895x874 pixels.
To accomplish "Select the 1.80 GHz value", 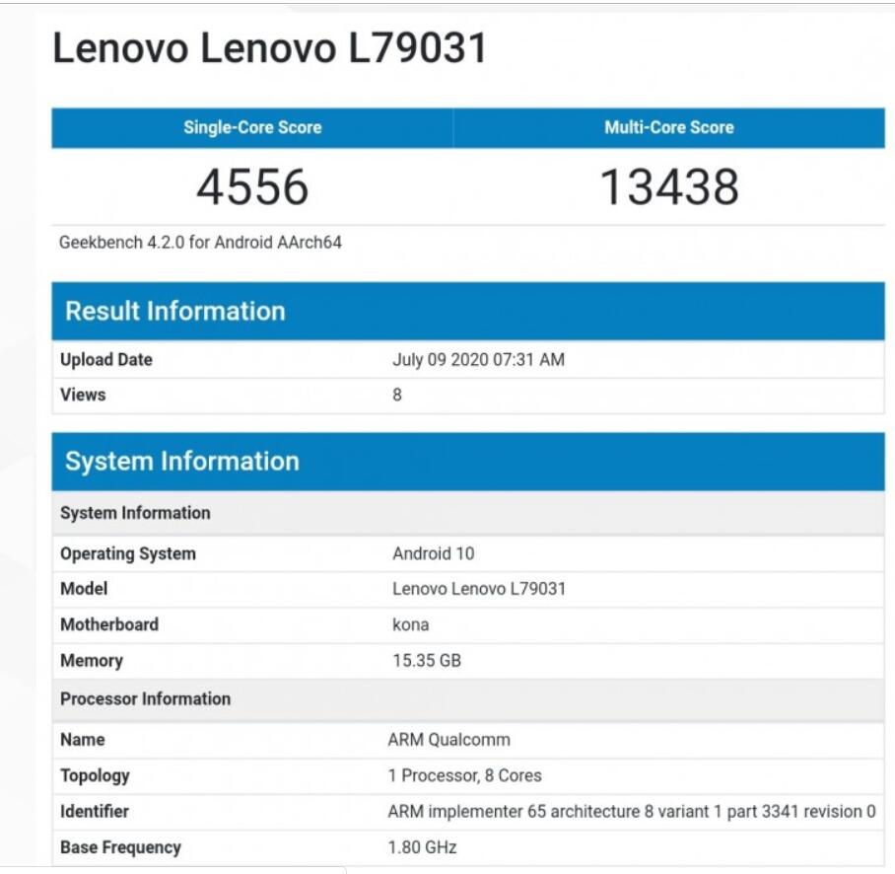I will click(423, 847).
